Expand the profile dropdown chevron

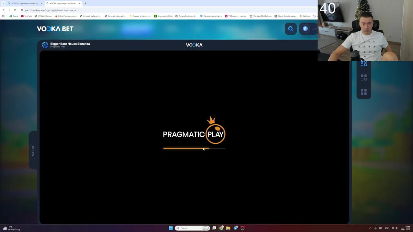pos(315,29)
